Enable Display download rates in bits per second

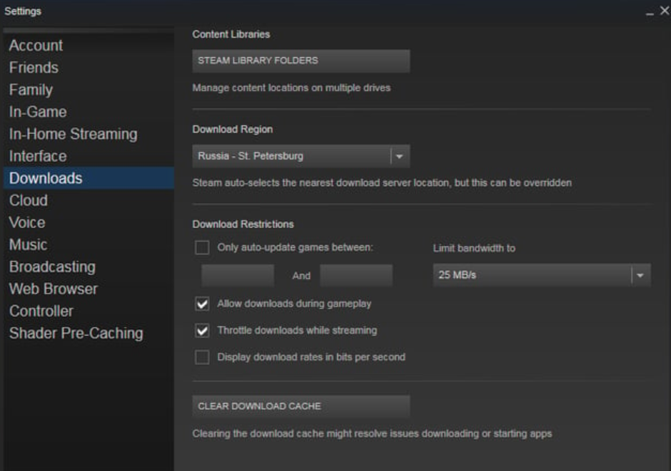(202, 357)
